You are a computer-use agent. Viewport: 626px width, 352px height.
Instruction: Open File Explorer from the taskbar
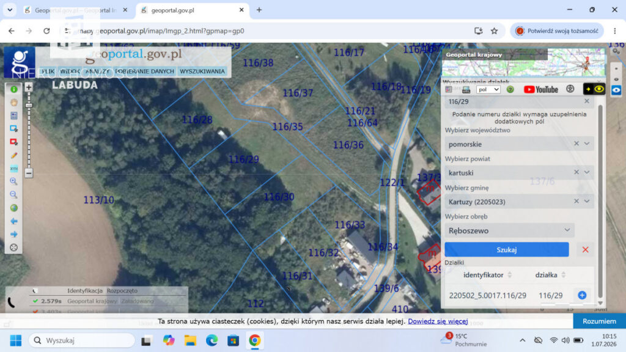click(x=190, y=340)
